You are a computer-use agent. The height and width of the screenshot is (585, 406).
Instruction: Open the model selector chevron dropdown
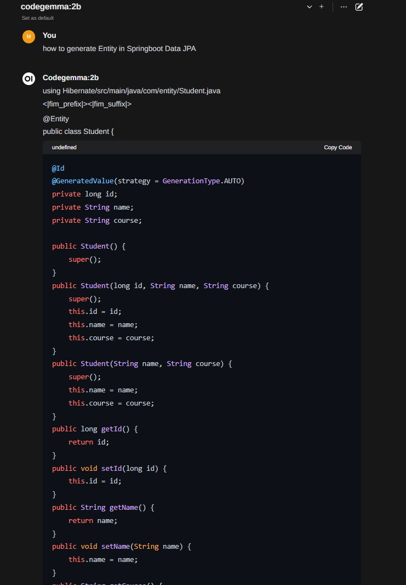[309, 7]
